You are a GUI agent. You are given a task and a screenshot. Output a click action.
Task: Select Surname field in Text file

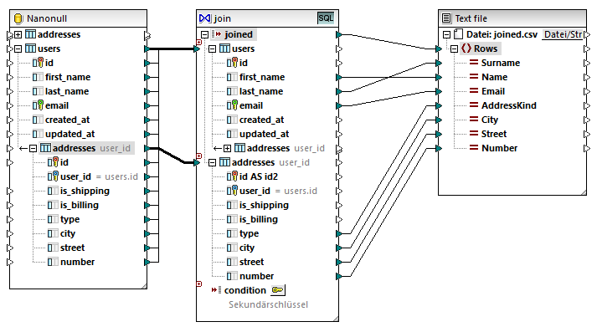point(501,63)
